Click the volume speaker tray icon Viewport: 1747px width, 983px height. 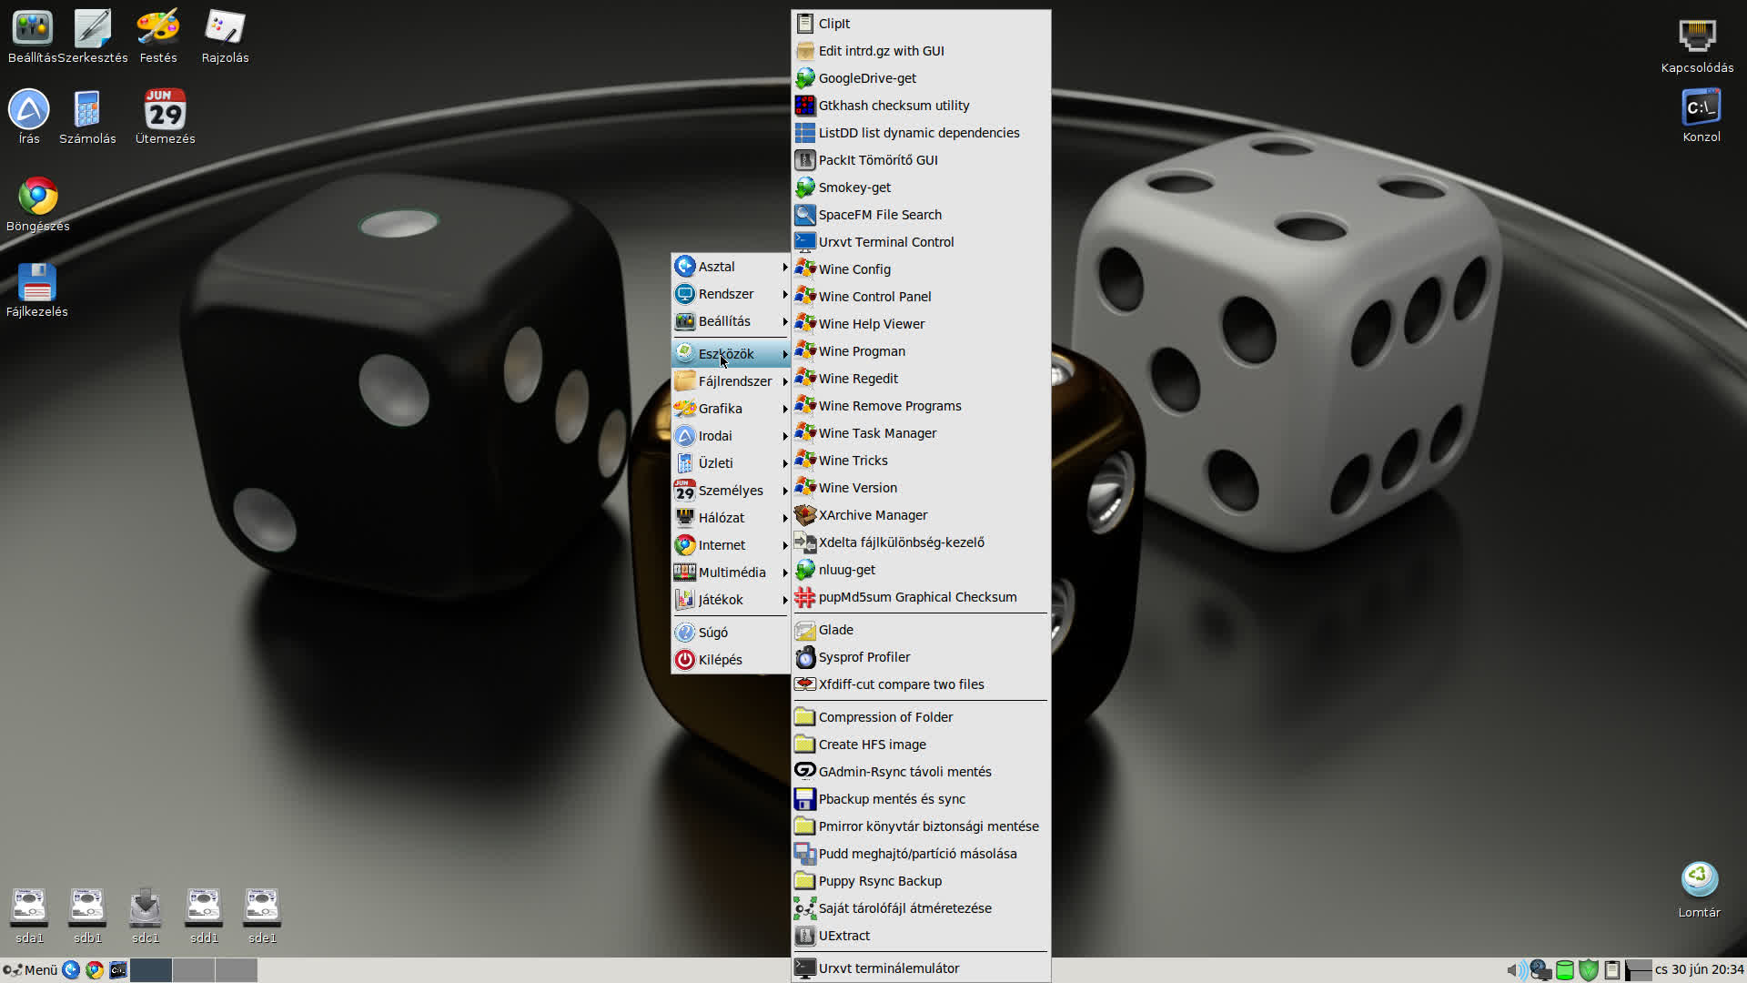(1516, 970)
